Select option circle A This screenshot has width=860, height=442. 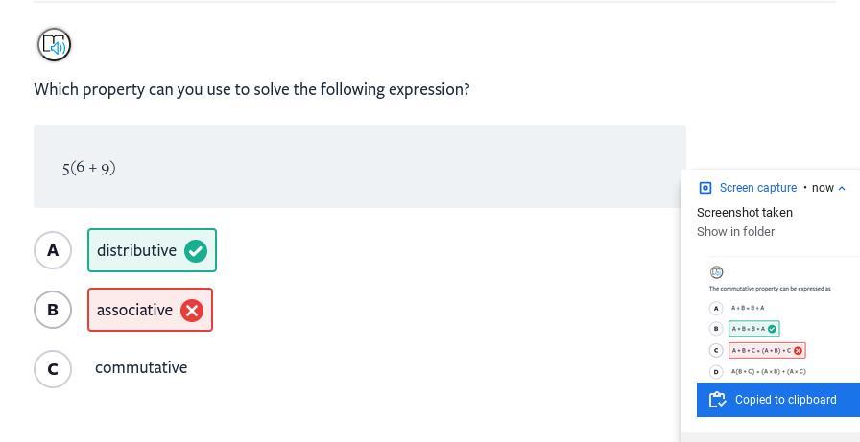[x=53, y=251]
